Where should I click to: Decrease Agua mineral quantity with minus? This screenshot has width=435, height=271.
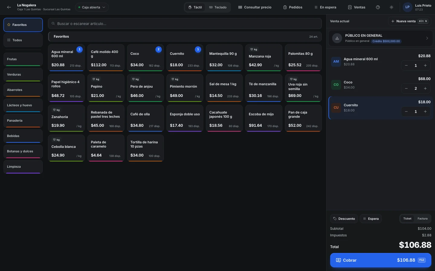click(406, 66)
